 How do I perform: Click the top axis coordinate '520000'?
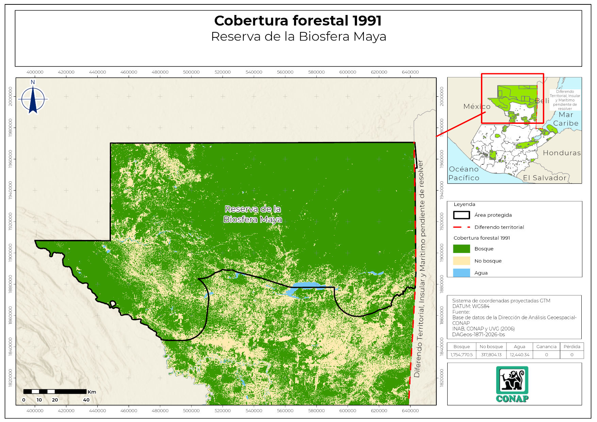(x=223, y=72)
